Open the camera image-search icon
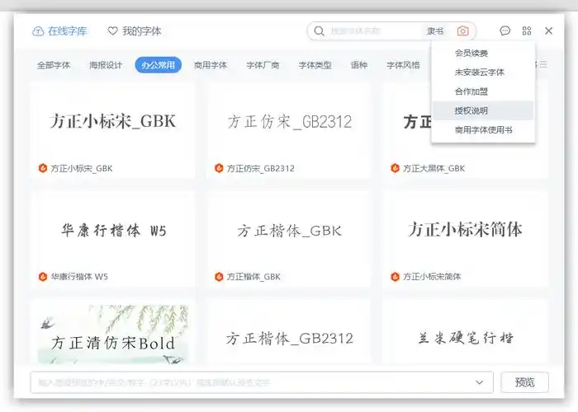This screenshot has height=412, width=578. 462,31
